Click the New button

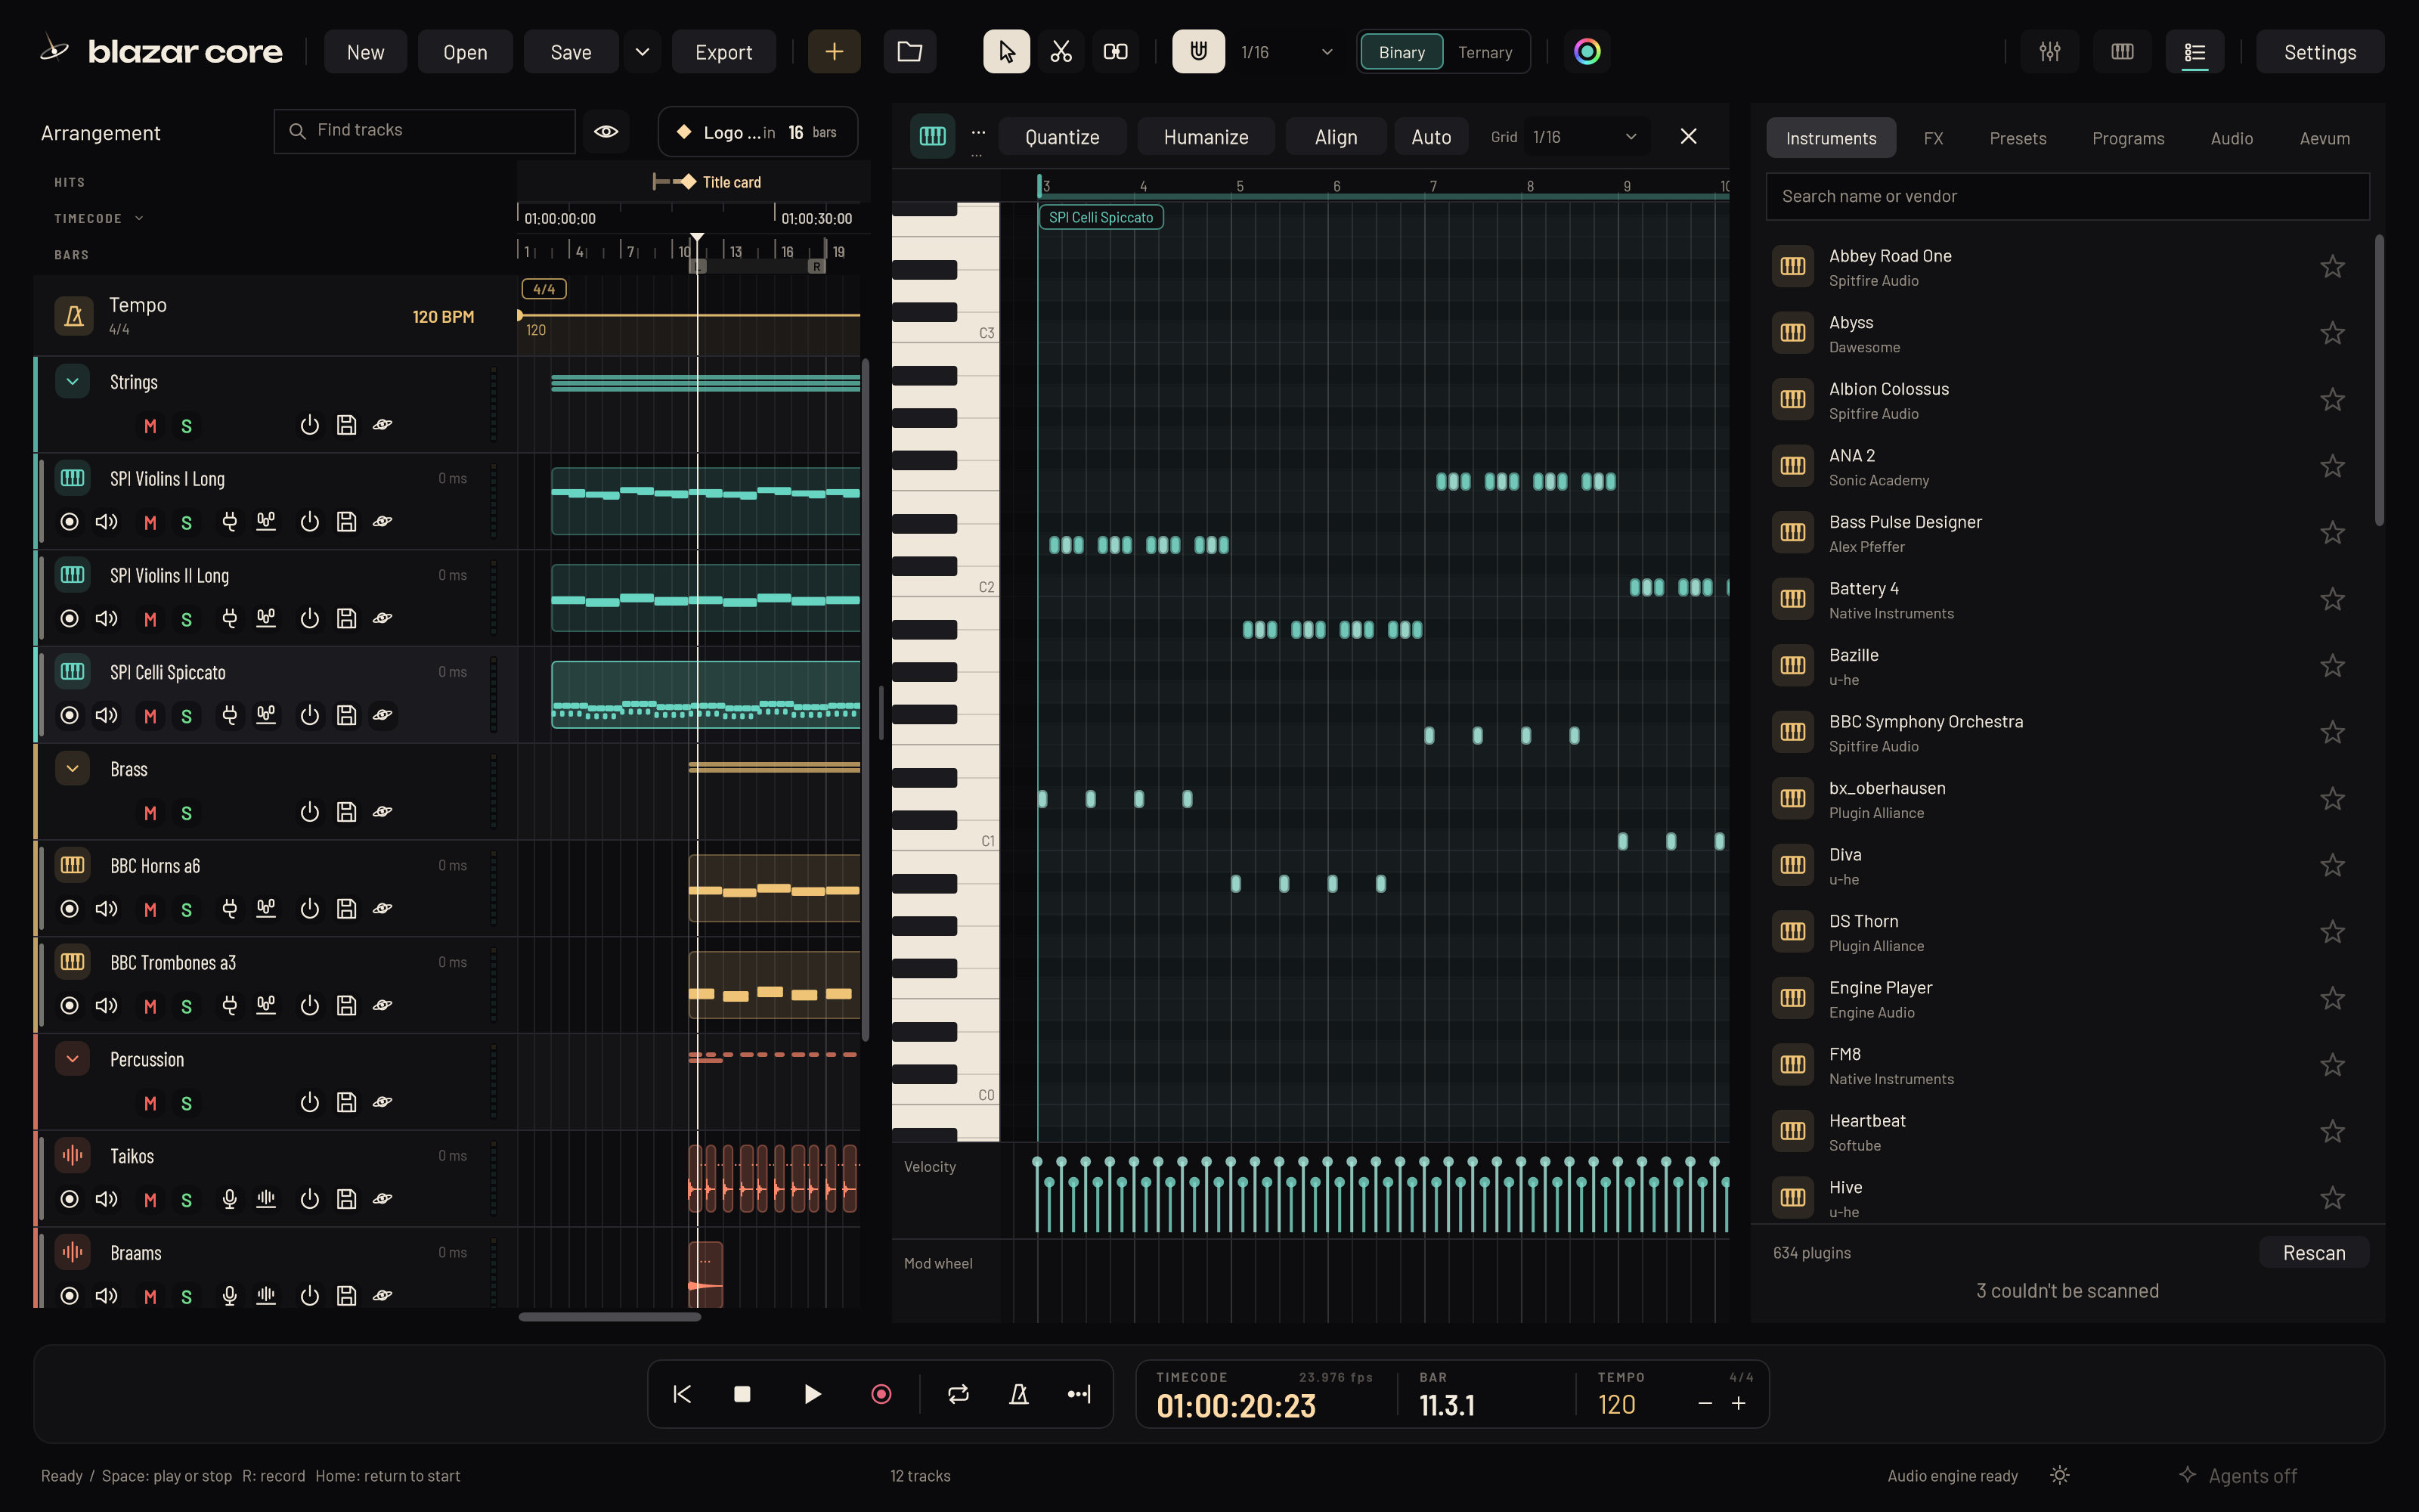365,52
